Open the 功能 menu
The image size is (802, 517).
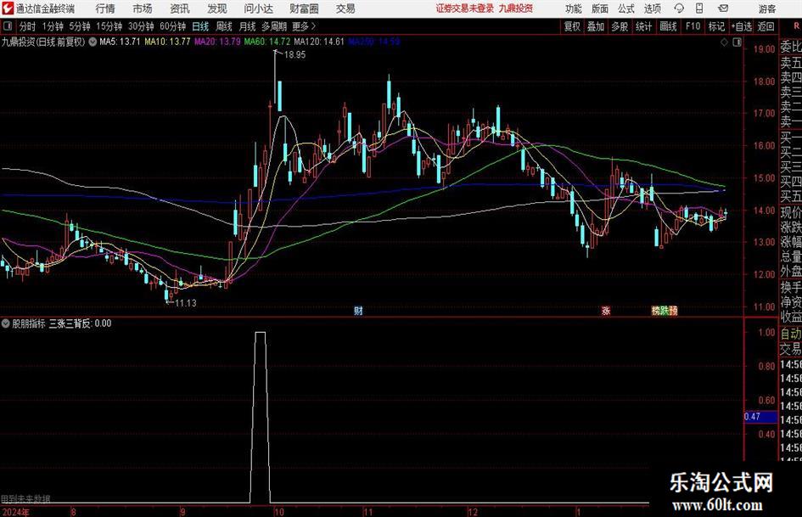574,8
